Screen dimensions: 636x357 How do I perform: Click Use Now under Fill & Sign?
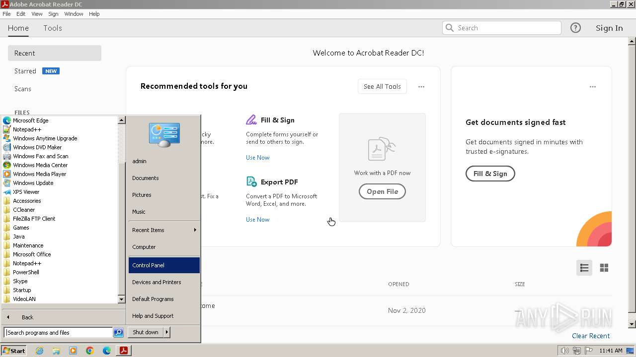click(258, 158)
